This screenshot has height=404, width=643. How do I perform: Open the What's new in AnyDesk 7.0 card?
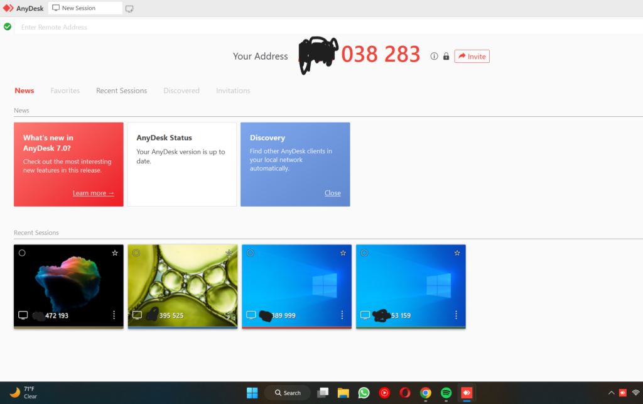pos(68,164)
